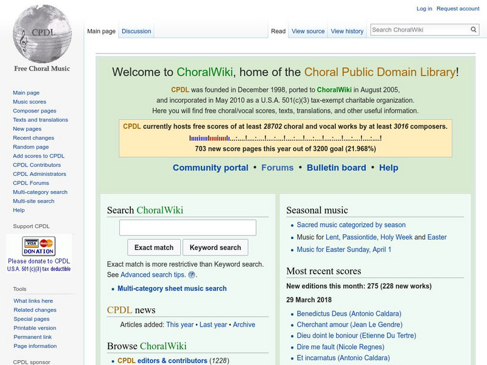
Task: Click the Visa MasterCard donation image
Action: coord(39,246)
